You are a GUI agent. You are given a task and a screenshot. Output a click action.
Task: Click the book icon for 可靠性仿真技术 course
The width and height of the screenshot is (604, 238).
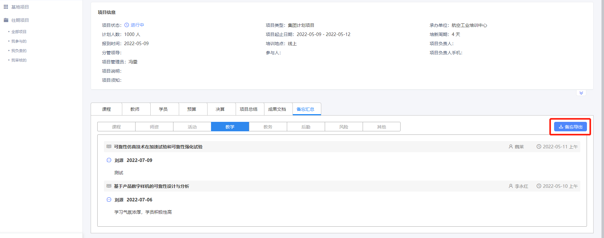[x=109, y=146]
